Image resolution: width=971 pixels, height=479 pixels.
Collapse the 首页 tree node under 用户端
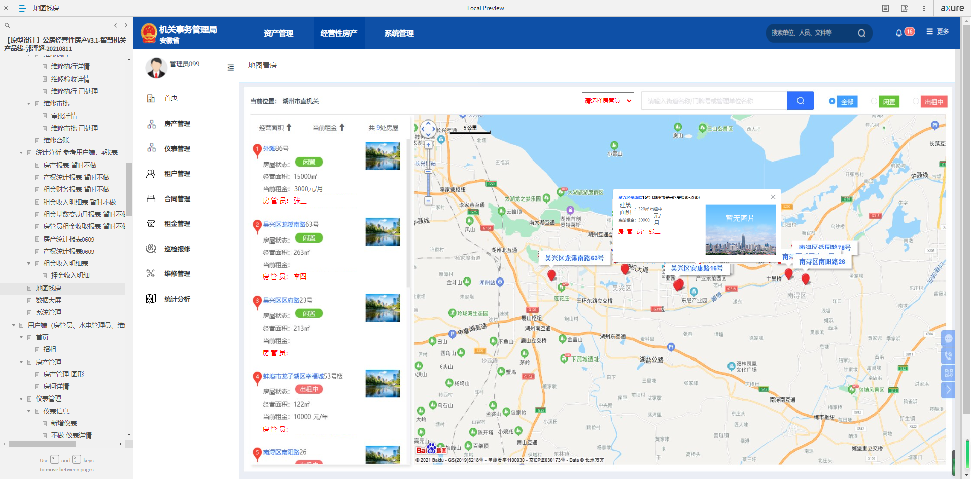(x=21, y=337)
